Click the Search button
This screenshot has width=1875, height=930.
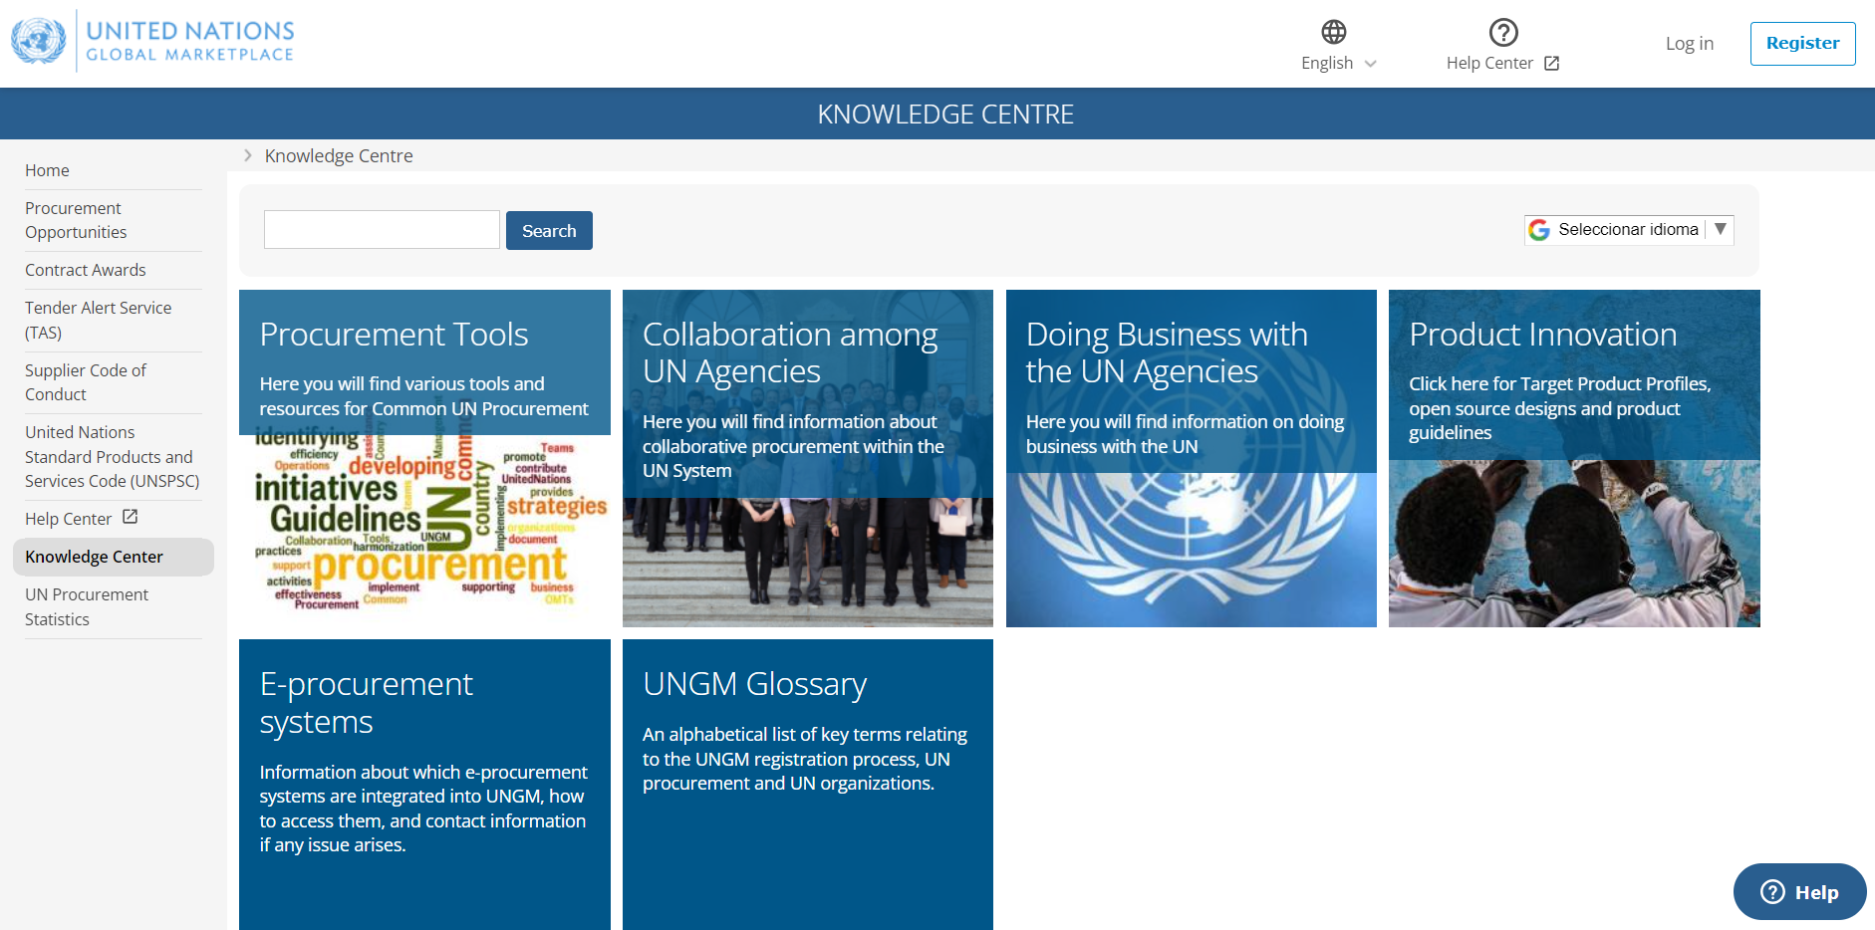549,230
